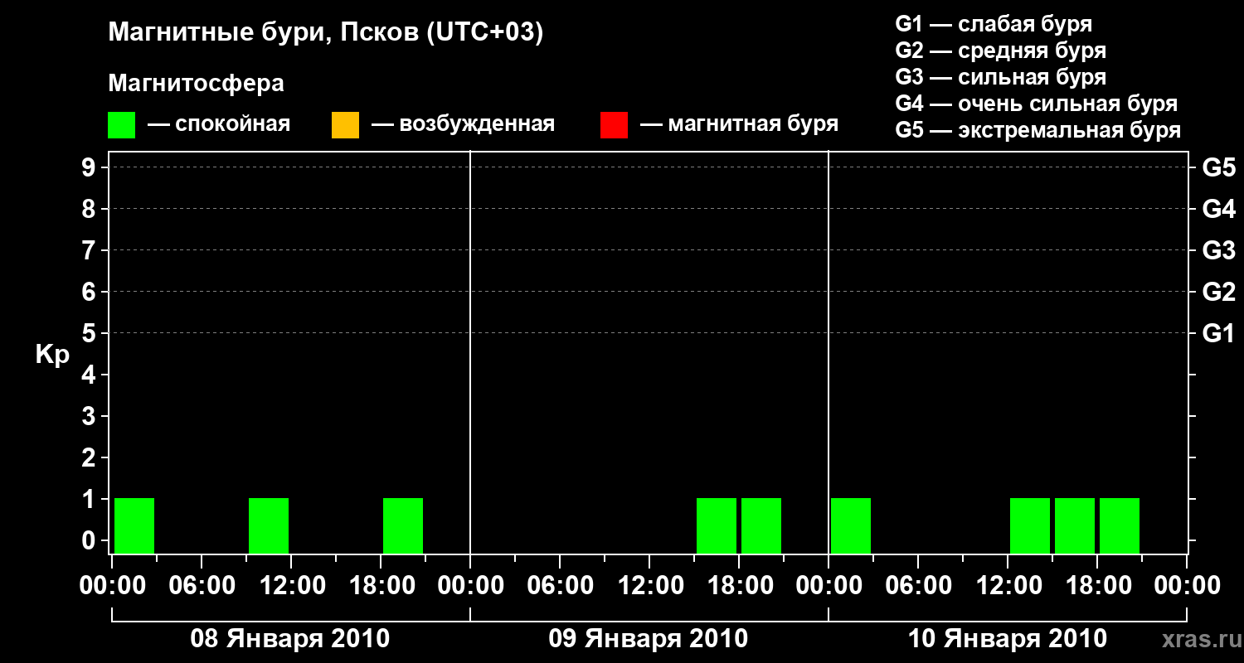Click the 18:00–21:00 green bar on 10 Января

1120,525
